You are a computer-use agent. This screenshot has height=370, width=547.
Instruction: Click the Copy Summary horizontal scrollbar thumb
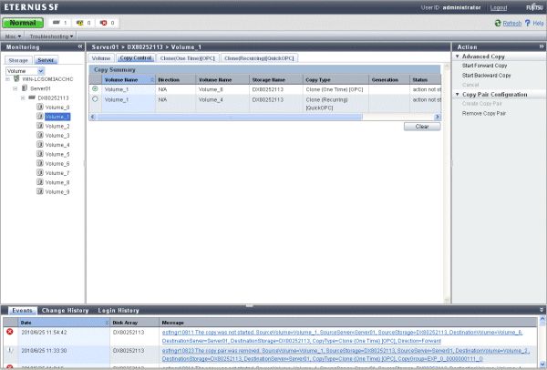click(x=230, y=117)
